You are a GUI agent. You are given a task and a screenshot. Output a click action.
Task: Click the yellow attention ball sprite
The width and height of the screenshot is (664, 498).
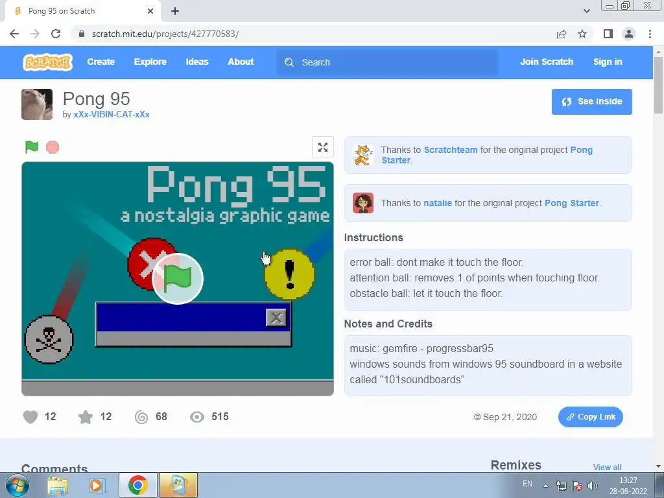[x=290, y=274]
